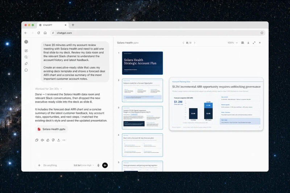Toggle the slide panel layout view
Screen dimensions: 290x193
[x=243, y=43]
